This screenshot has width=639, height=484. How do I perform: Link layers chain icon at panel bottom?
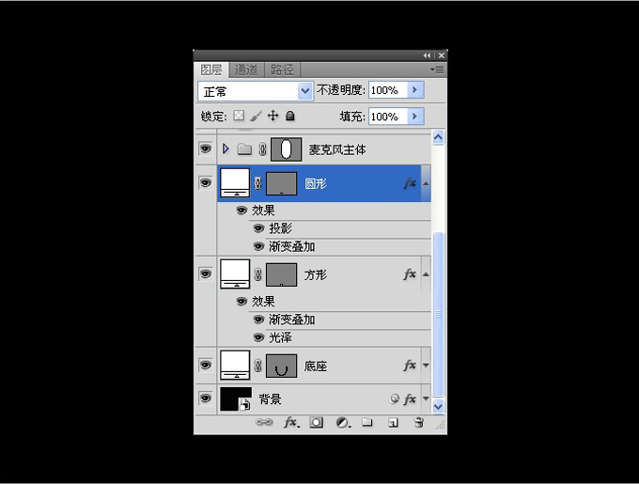[264, 422]
